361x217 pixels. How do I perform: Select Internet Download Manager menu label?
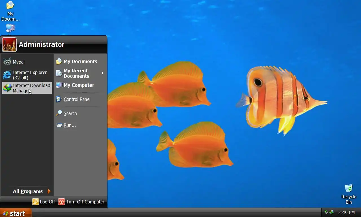[x=31, y=88]
